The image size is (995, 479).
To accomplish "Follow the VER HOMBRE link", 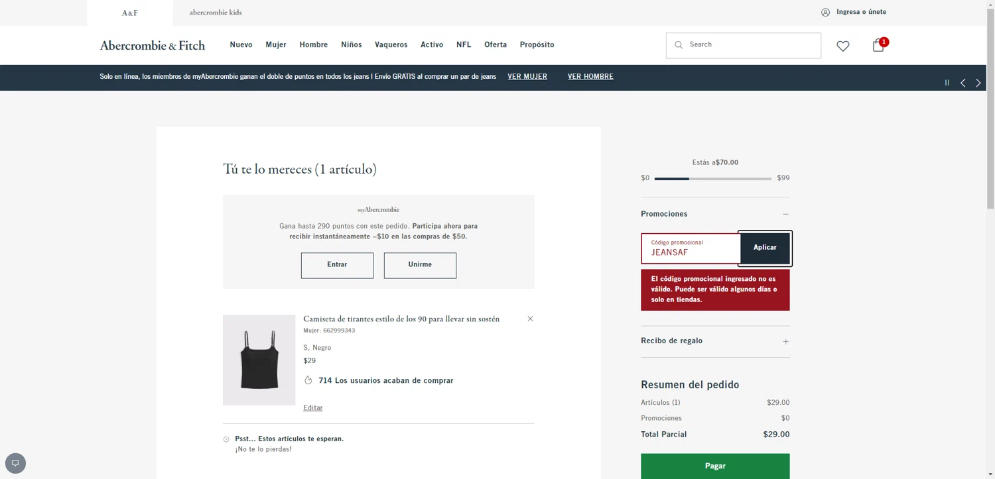I will 590,77.
